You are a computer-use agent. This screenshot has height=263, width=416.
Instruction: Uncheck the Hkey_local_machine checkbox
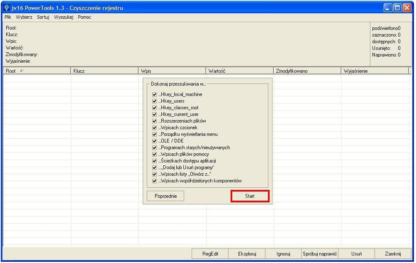click(x=155, y=94)
